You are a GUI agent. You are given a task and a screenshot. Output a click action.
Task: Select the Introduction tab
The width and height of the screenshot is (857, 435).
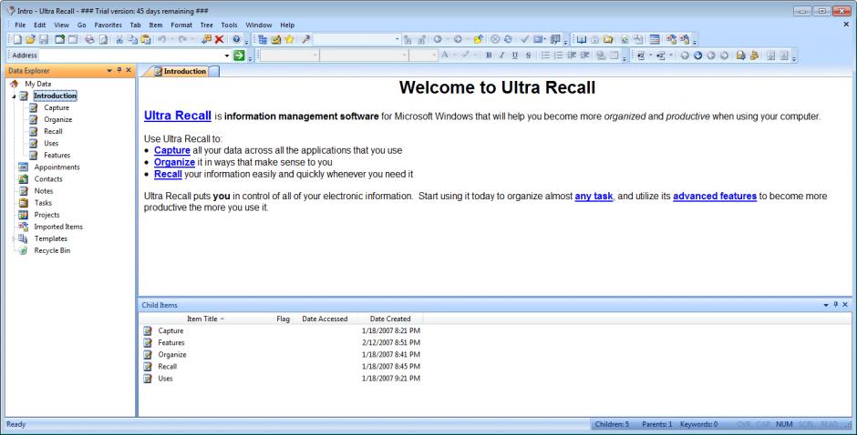(181, 71)
